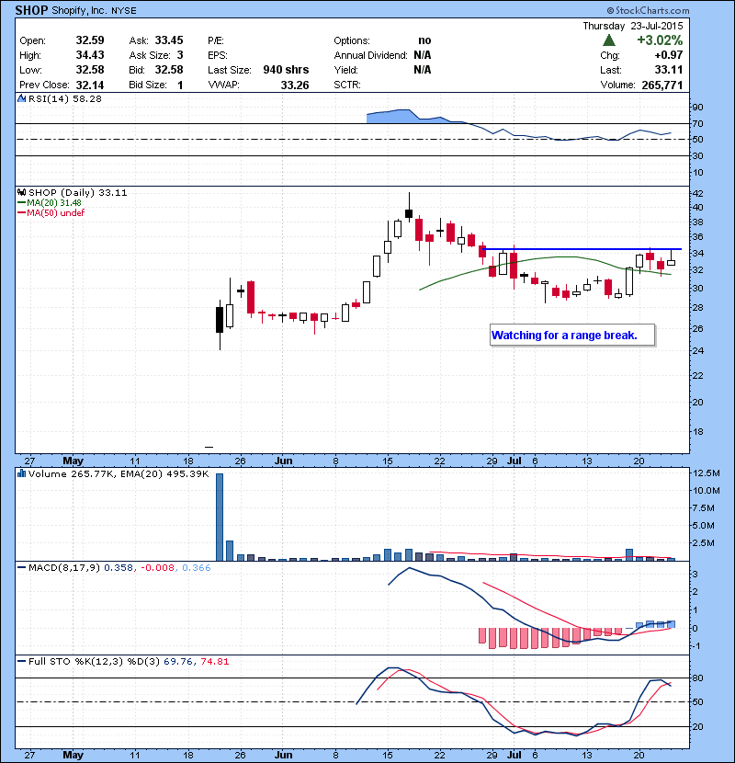Viewport: 735px width, 763px height.
Task: Click the MACD value 0.358
Action: pos(119,568)
